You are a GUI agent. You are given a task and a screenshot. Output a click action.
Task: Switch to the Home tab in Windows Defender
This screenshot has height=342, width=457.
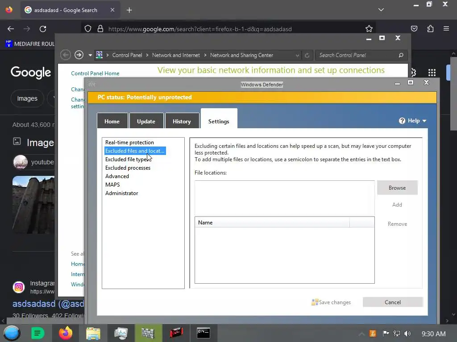[x=112, y=121]
